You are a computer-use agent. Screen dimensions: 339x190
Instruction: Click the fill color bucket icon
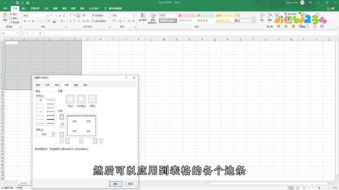(48, 21)
